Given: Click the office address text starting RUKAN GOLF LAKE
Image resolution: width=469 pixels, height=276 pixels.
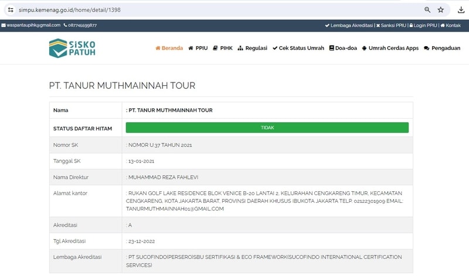Looking at the screenshot, I should 265,201.
